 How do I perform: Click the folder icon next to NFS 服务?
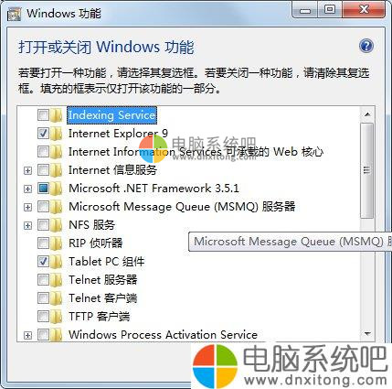click(57, 225)
